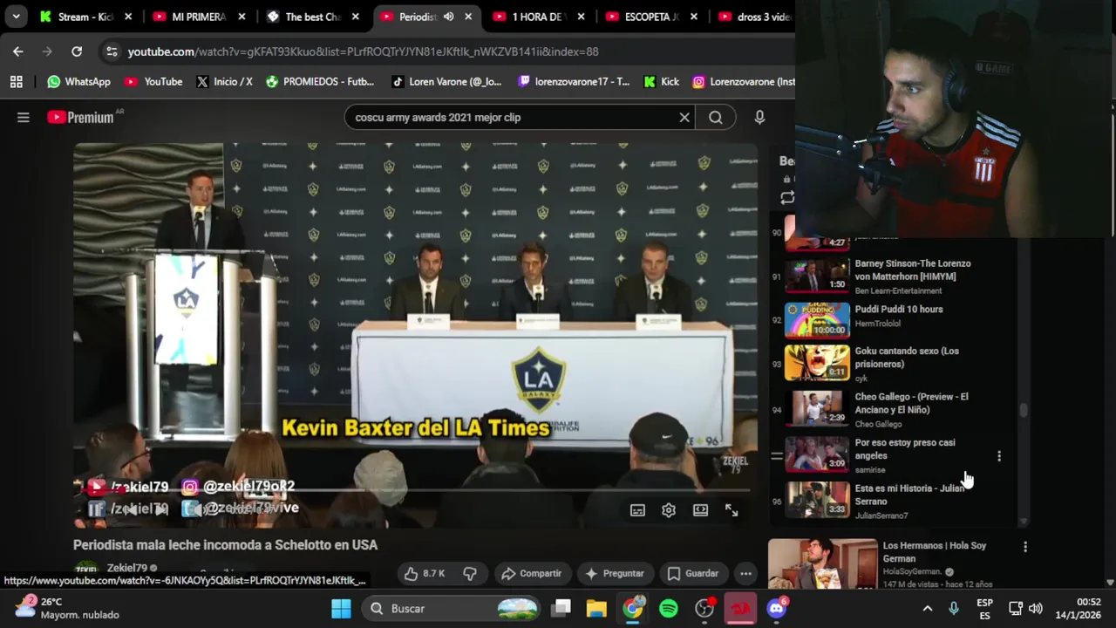Enter fullscreen on the video player
The width and height of the screenshot is (1116, 628).
[x=732, y=510]
